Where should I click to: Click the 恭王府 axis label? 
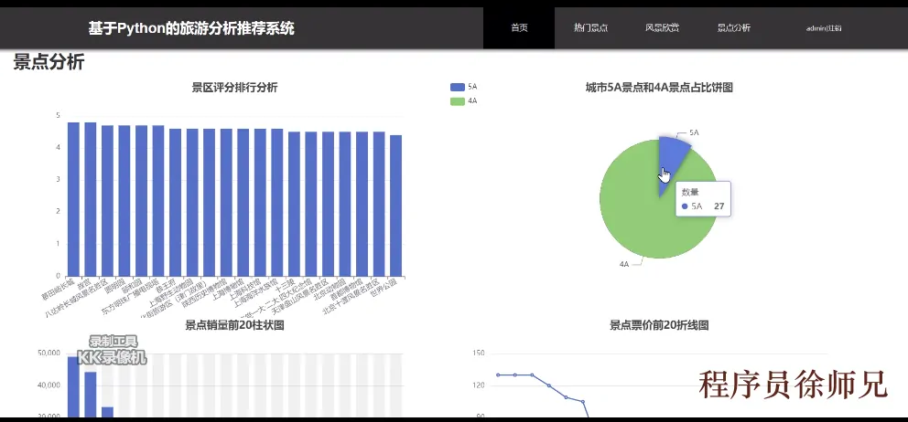pos(168,286)
